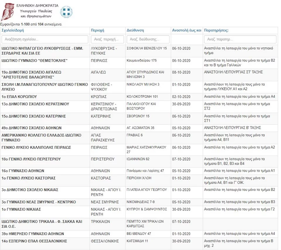Click the owl ministry logo
Screen dimensions: 281x250
tap(7, 12)
